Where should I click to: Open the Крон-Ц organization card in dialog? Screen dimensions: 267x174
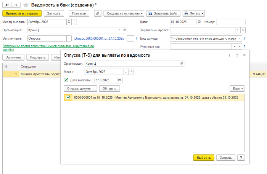point(182,64)
